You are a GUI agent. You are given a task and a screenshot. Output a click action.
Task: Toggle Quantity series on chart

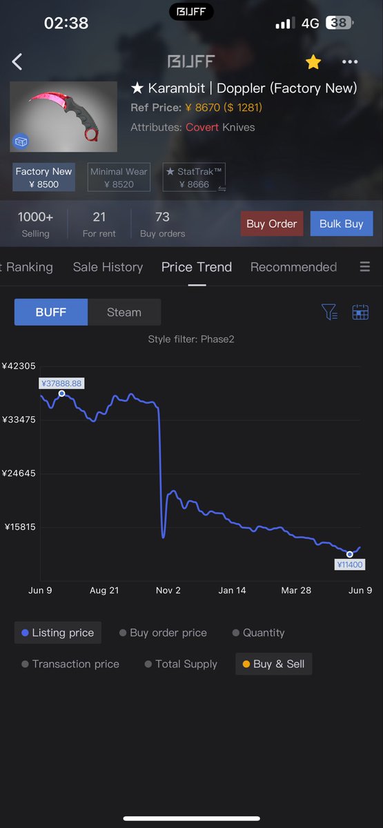pyautogui.click(x=258, y=633)
